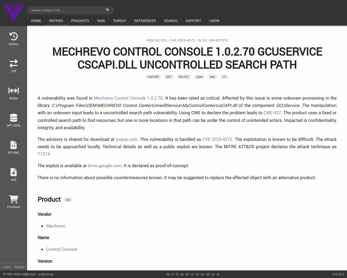Screen dimensions: 347x278
Task: Open the Relate sidebar icon
Action: click(x=14, y=91)
